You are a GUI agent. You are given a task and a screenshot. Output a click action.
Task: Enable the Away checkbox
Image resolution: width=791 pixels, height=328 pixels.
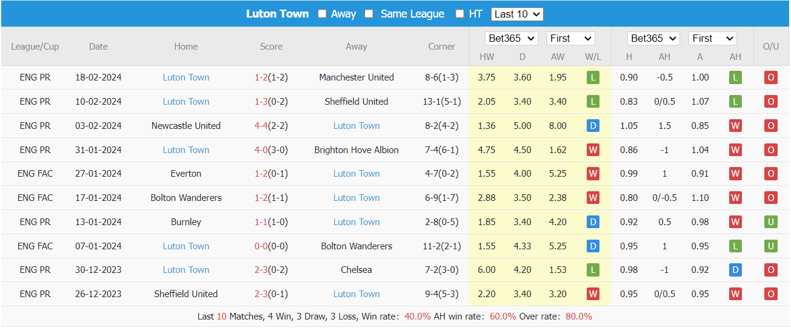[322, 14]
